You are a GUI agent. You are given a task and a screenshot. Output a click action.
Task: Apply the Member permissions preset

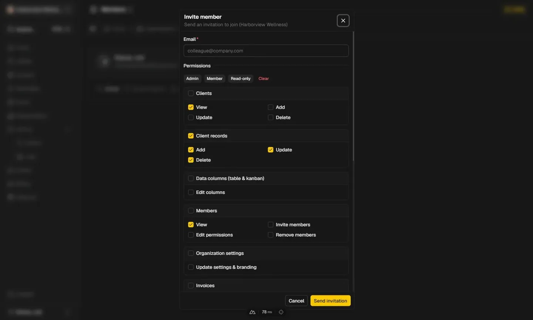(215, 78)
